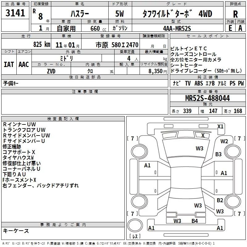Click the キーケース office notice

point(16,231)
